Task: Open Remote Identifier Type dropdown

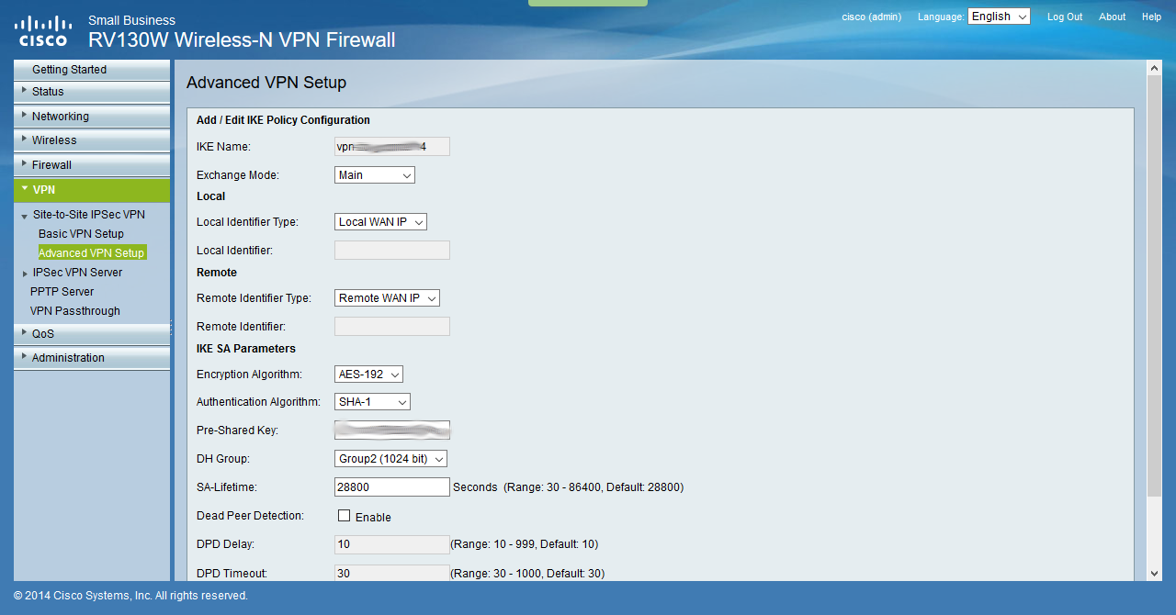Action: [387, 298]
